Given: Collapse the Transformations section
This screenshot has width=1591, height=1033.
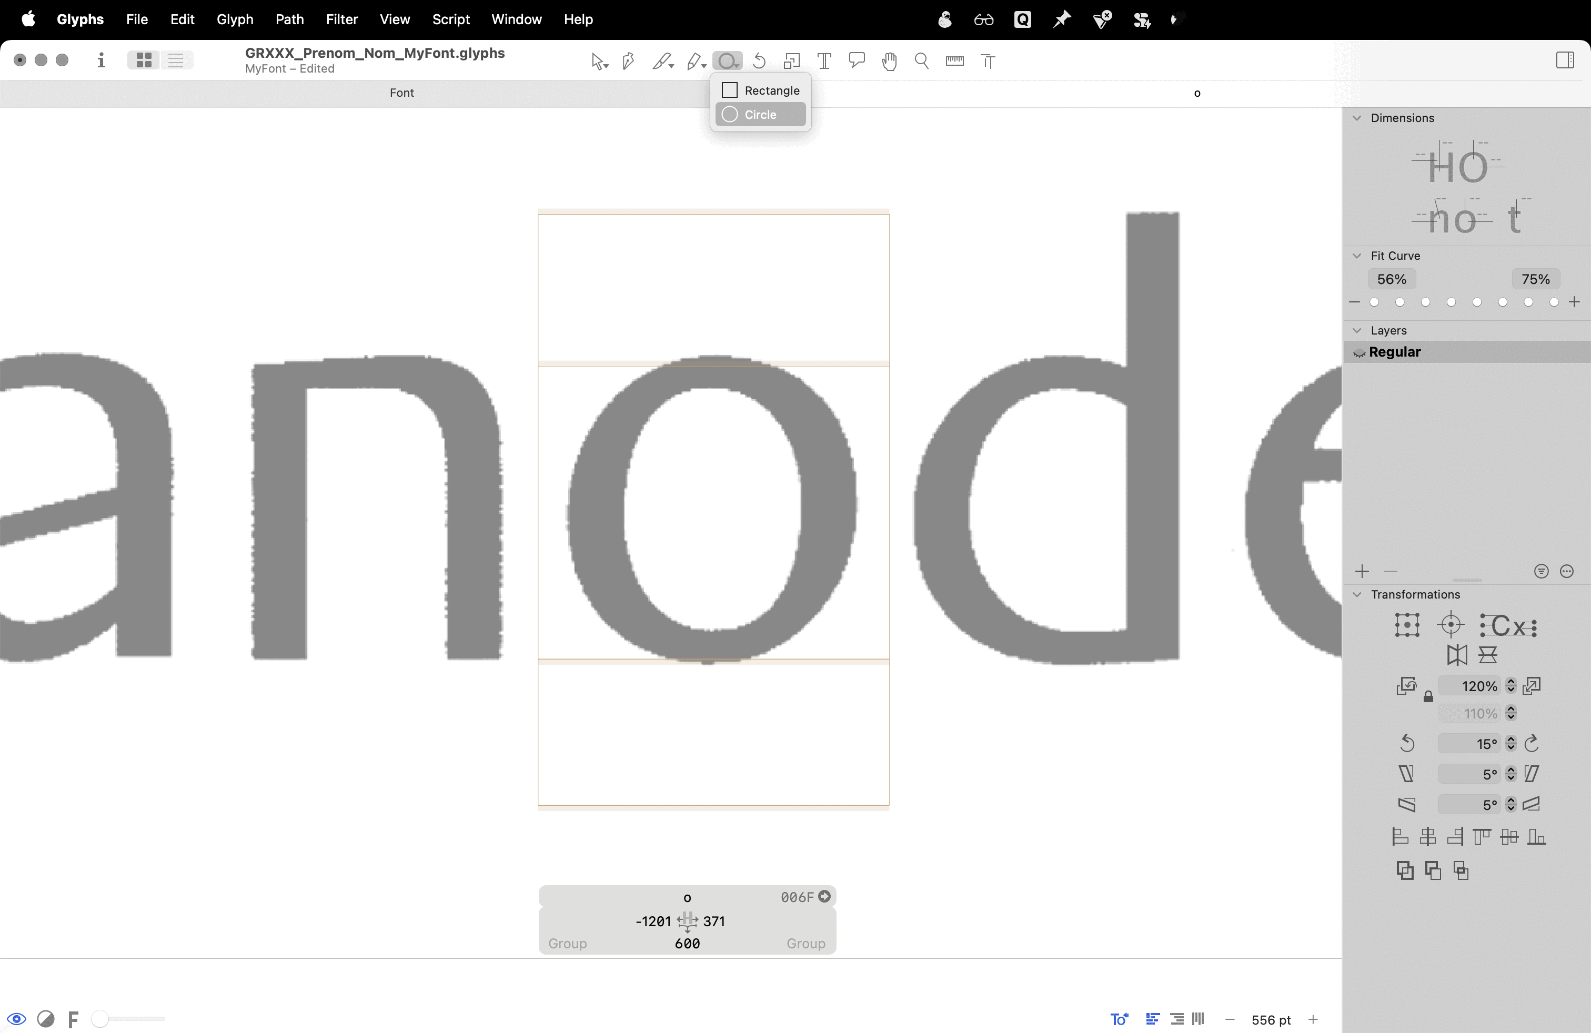Looking at the screenshot, I should [x=1357, y=595].
